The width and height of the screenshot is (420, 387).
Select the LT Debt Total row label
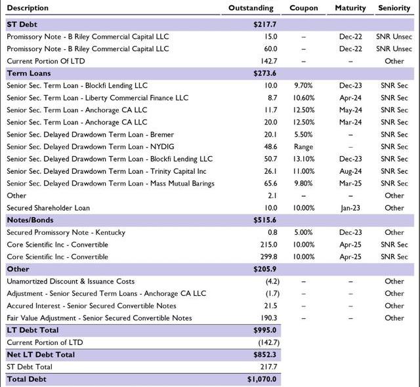[32, 330]
